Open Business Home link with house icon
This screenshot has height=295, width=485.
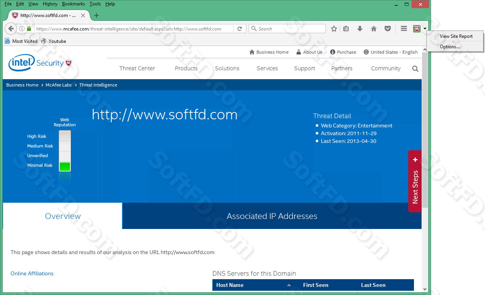[269, 52]
